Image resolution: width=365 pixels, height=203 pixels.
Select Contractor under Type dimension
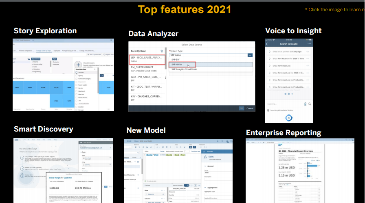pos(56,62)
